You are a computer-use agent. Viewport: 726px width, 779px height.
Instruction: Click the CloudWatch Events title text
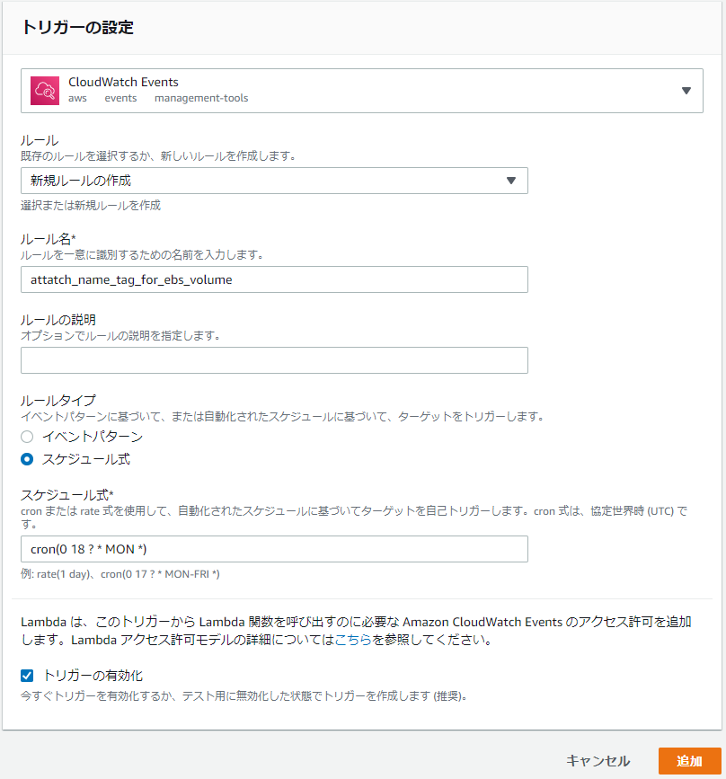[124, 82]
